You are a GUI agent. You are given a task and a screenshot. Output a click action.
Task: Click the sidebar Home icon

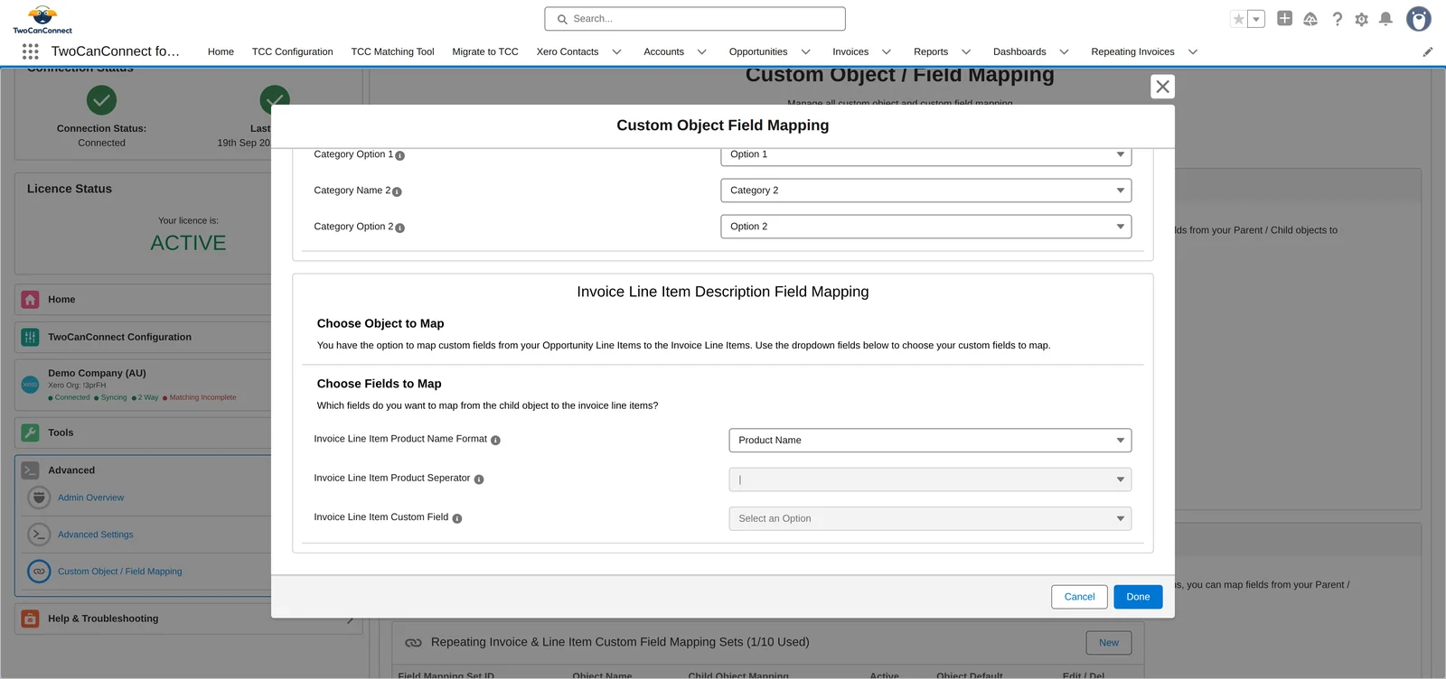point(30,300)
